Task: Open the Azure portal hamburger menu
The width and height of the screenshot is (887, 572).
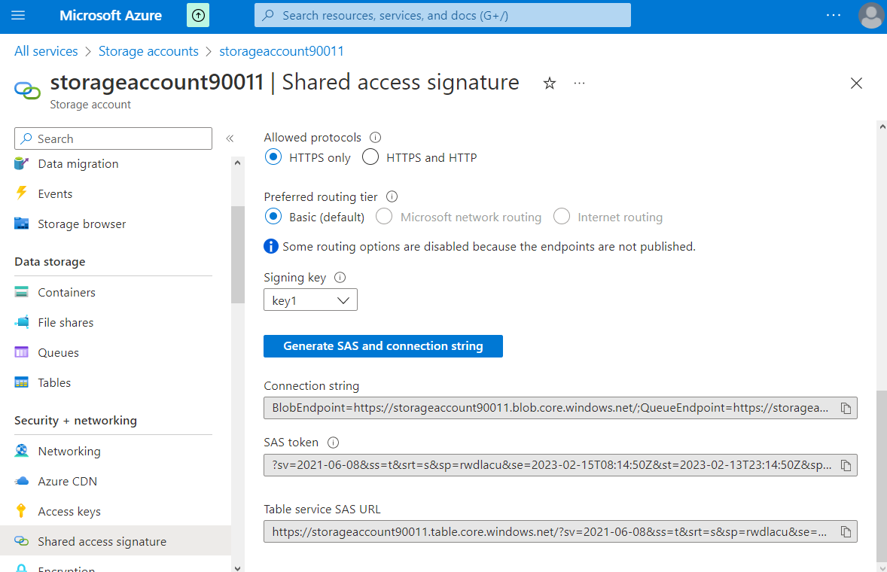Action: pyautogui.click(x=18, y=15)
